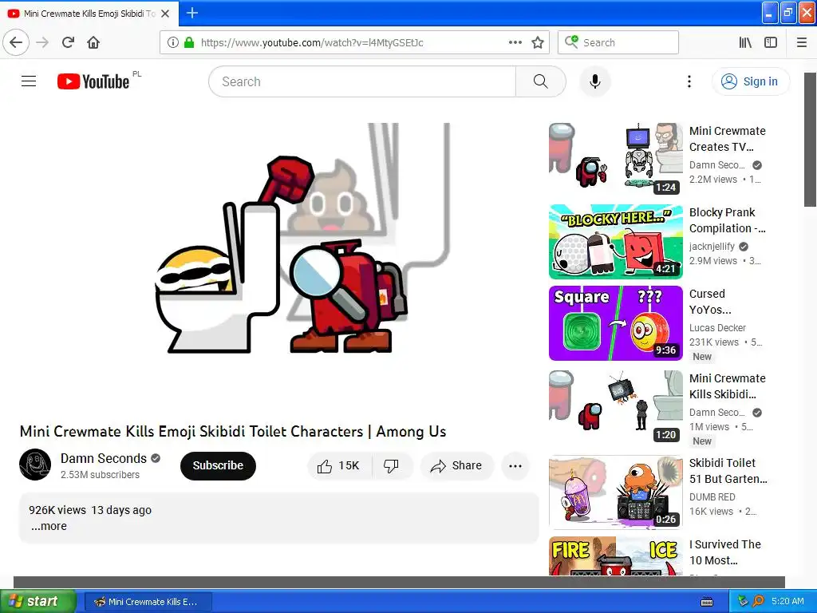Click the 926K views 13 days ago text
The width and height of the screenshot is (817, 613).
pyautogui.click(x=90, y=510)
